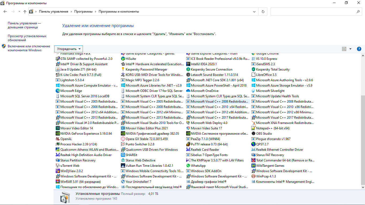Click the Microsoft Edge icon

58,91
